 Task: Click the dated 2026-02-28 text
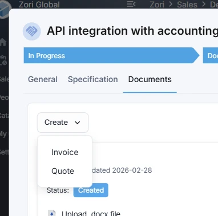122,170
